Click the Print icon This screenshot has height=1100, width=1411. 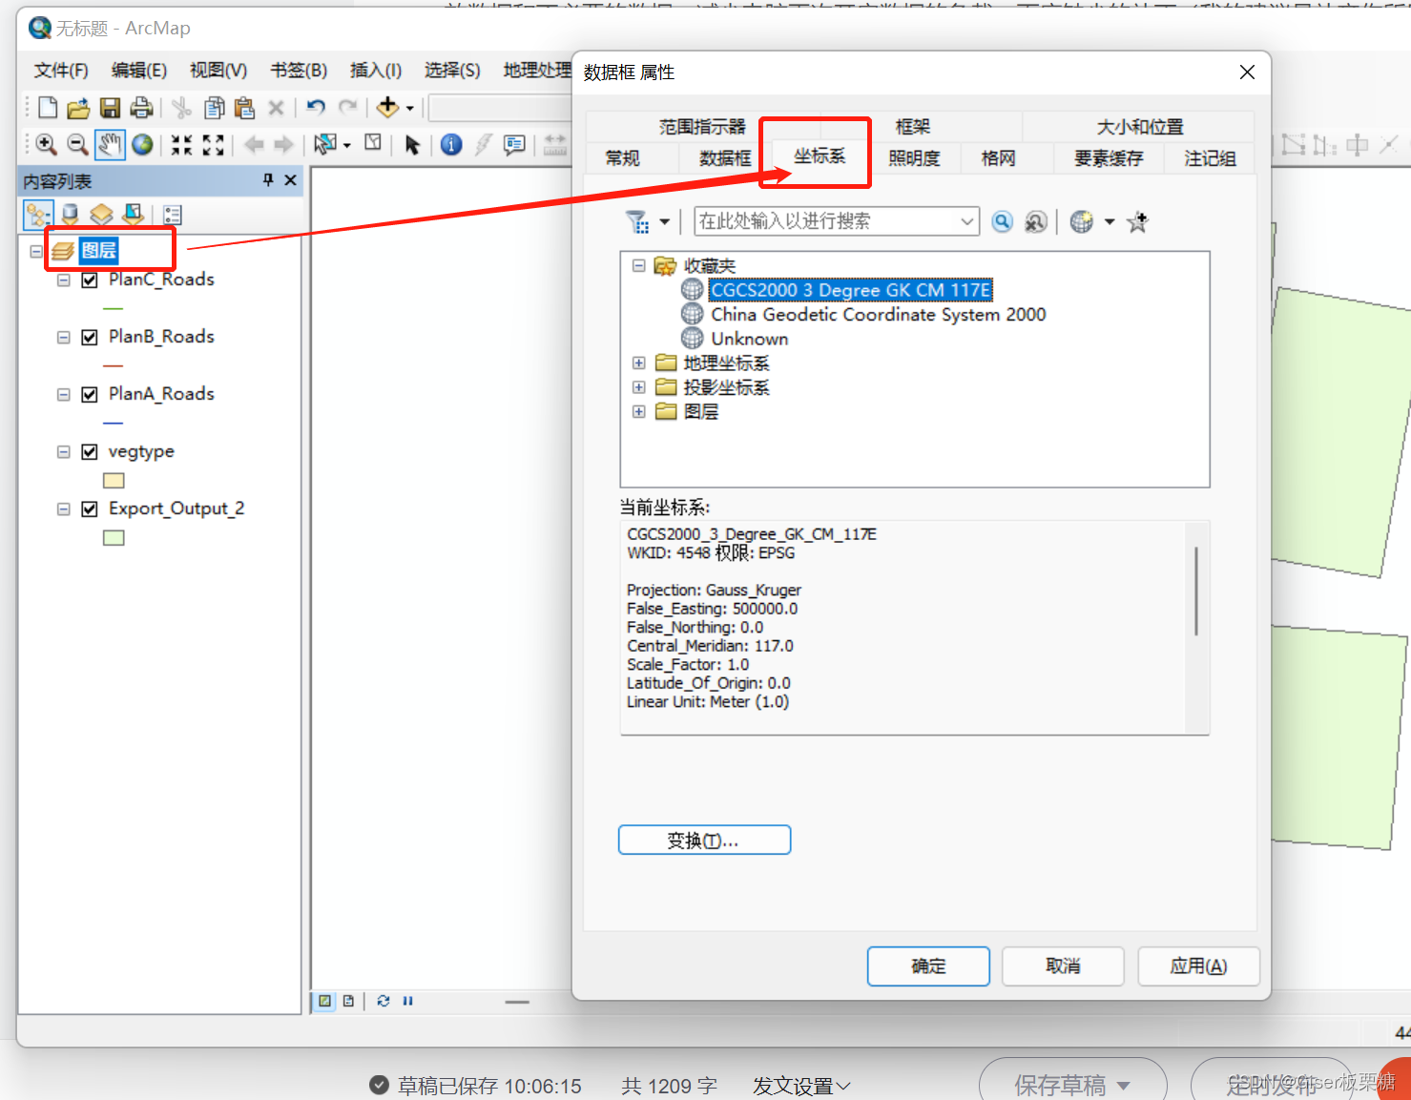point(141,108)
